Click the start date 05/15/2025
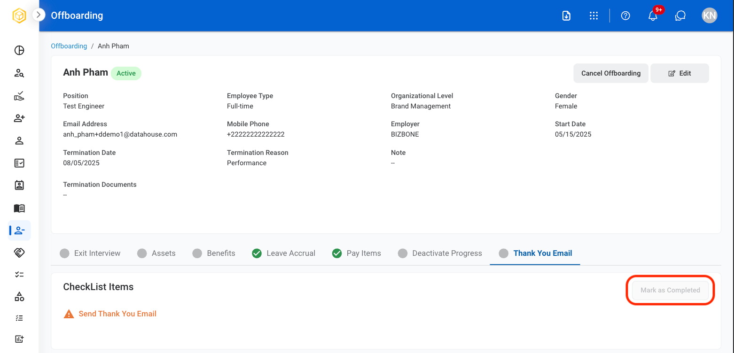This screenshot has height=353, width=734. tap(573, 134)
